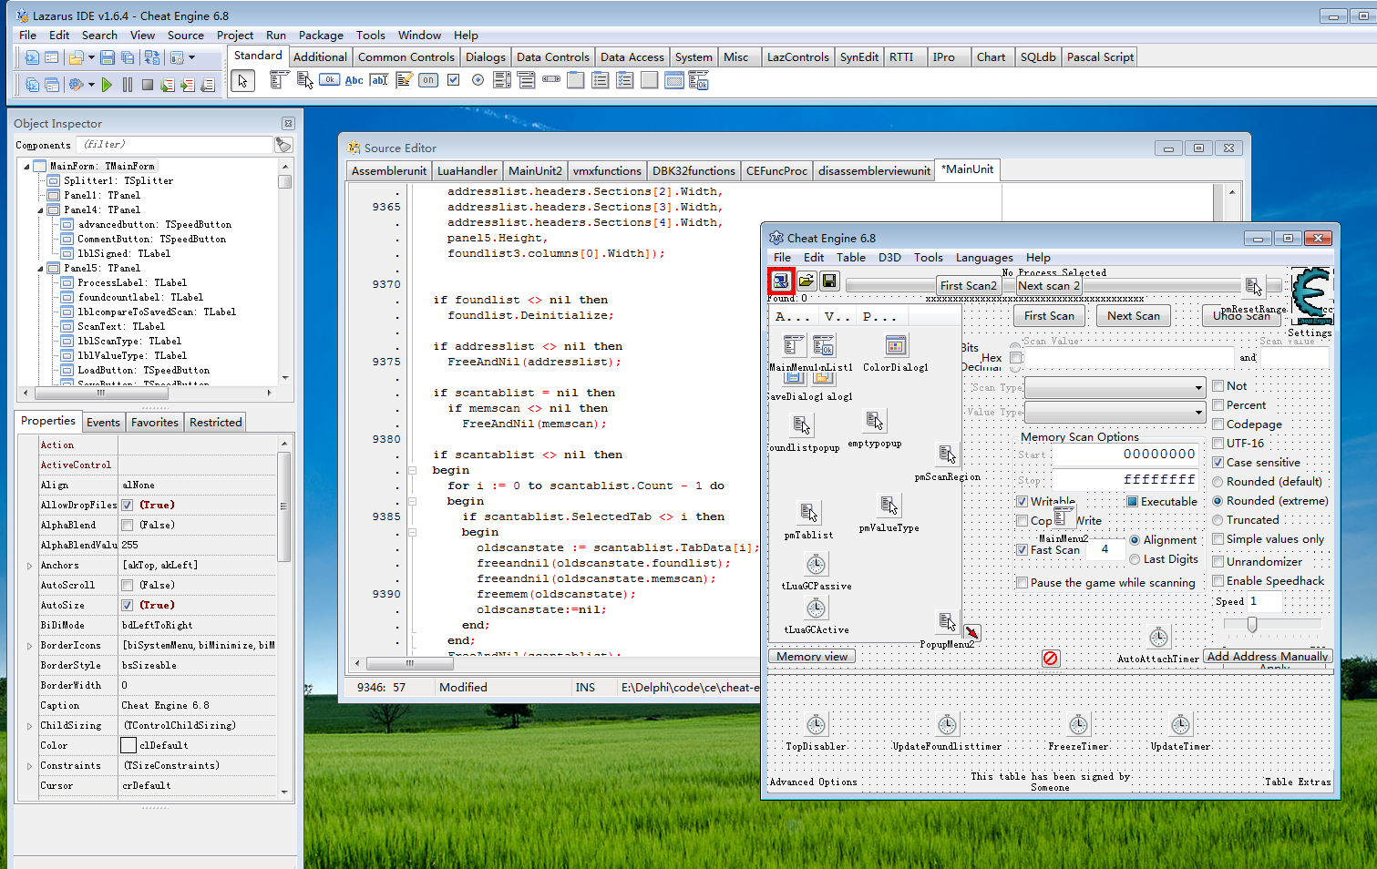Click the First Scan button
This screenshot has width=1377, height=869.
pos(1049,316)
